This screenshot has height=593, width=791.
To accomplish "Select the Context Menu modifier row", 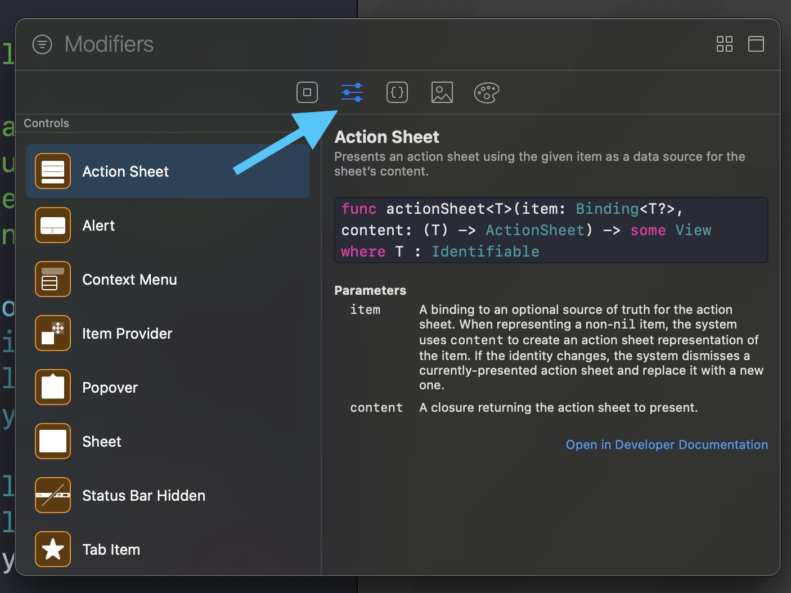I will click(x=168, y=279).
